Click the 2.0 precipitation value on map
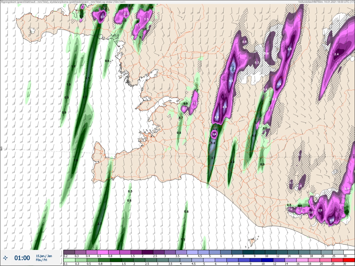The height and width of the screenshot is (266, 355). click(126, 14)
